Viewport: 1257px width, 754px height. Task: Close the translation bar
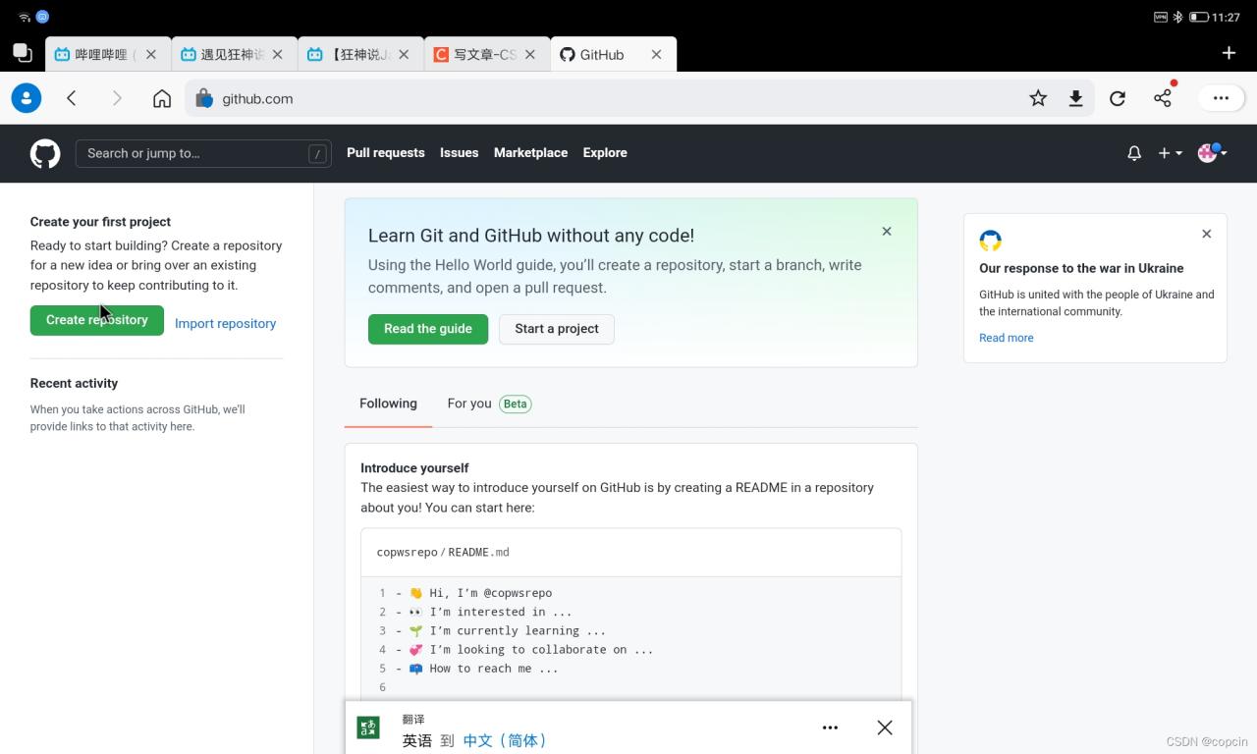click(885, 727)
